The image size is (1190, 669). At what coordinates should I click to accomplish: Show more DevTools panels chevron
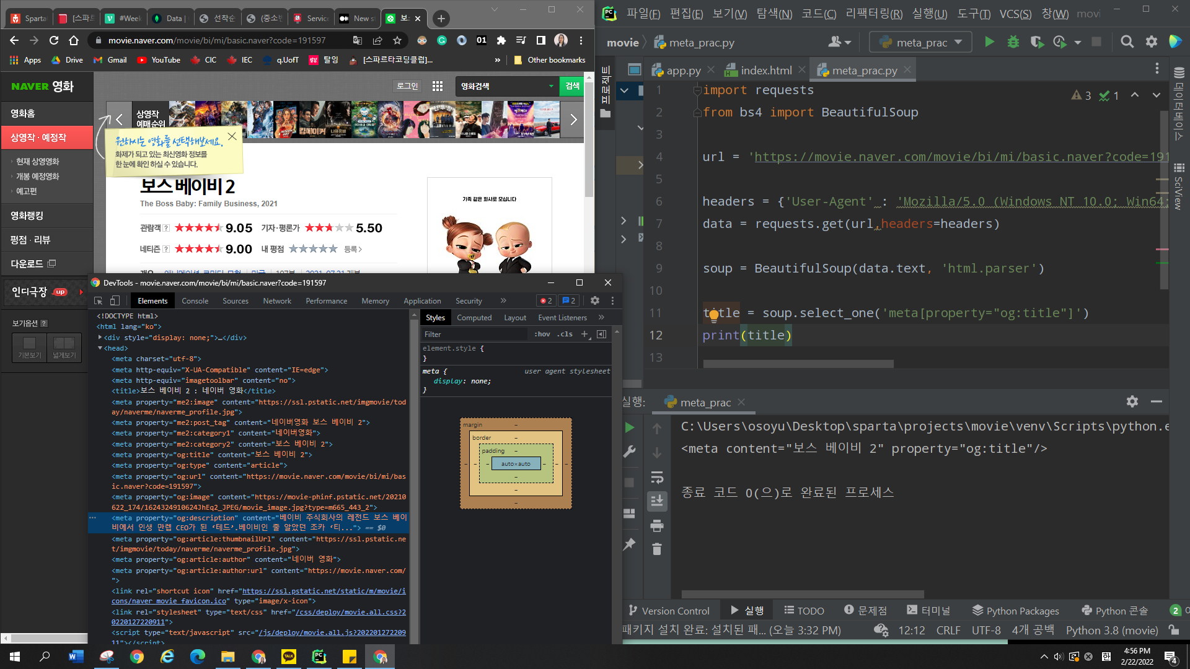pyautogui.click(x=503, y=300)
